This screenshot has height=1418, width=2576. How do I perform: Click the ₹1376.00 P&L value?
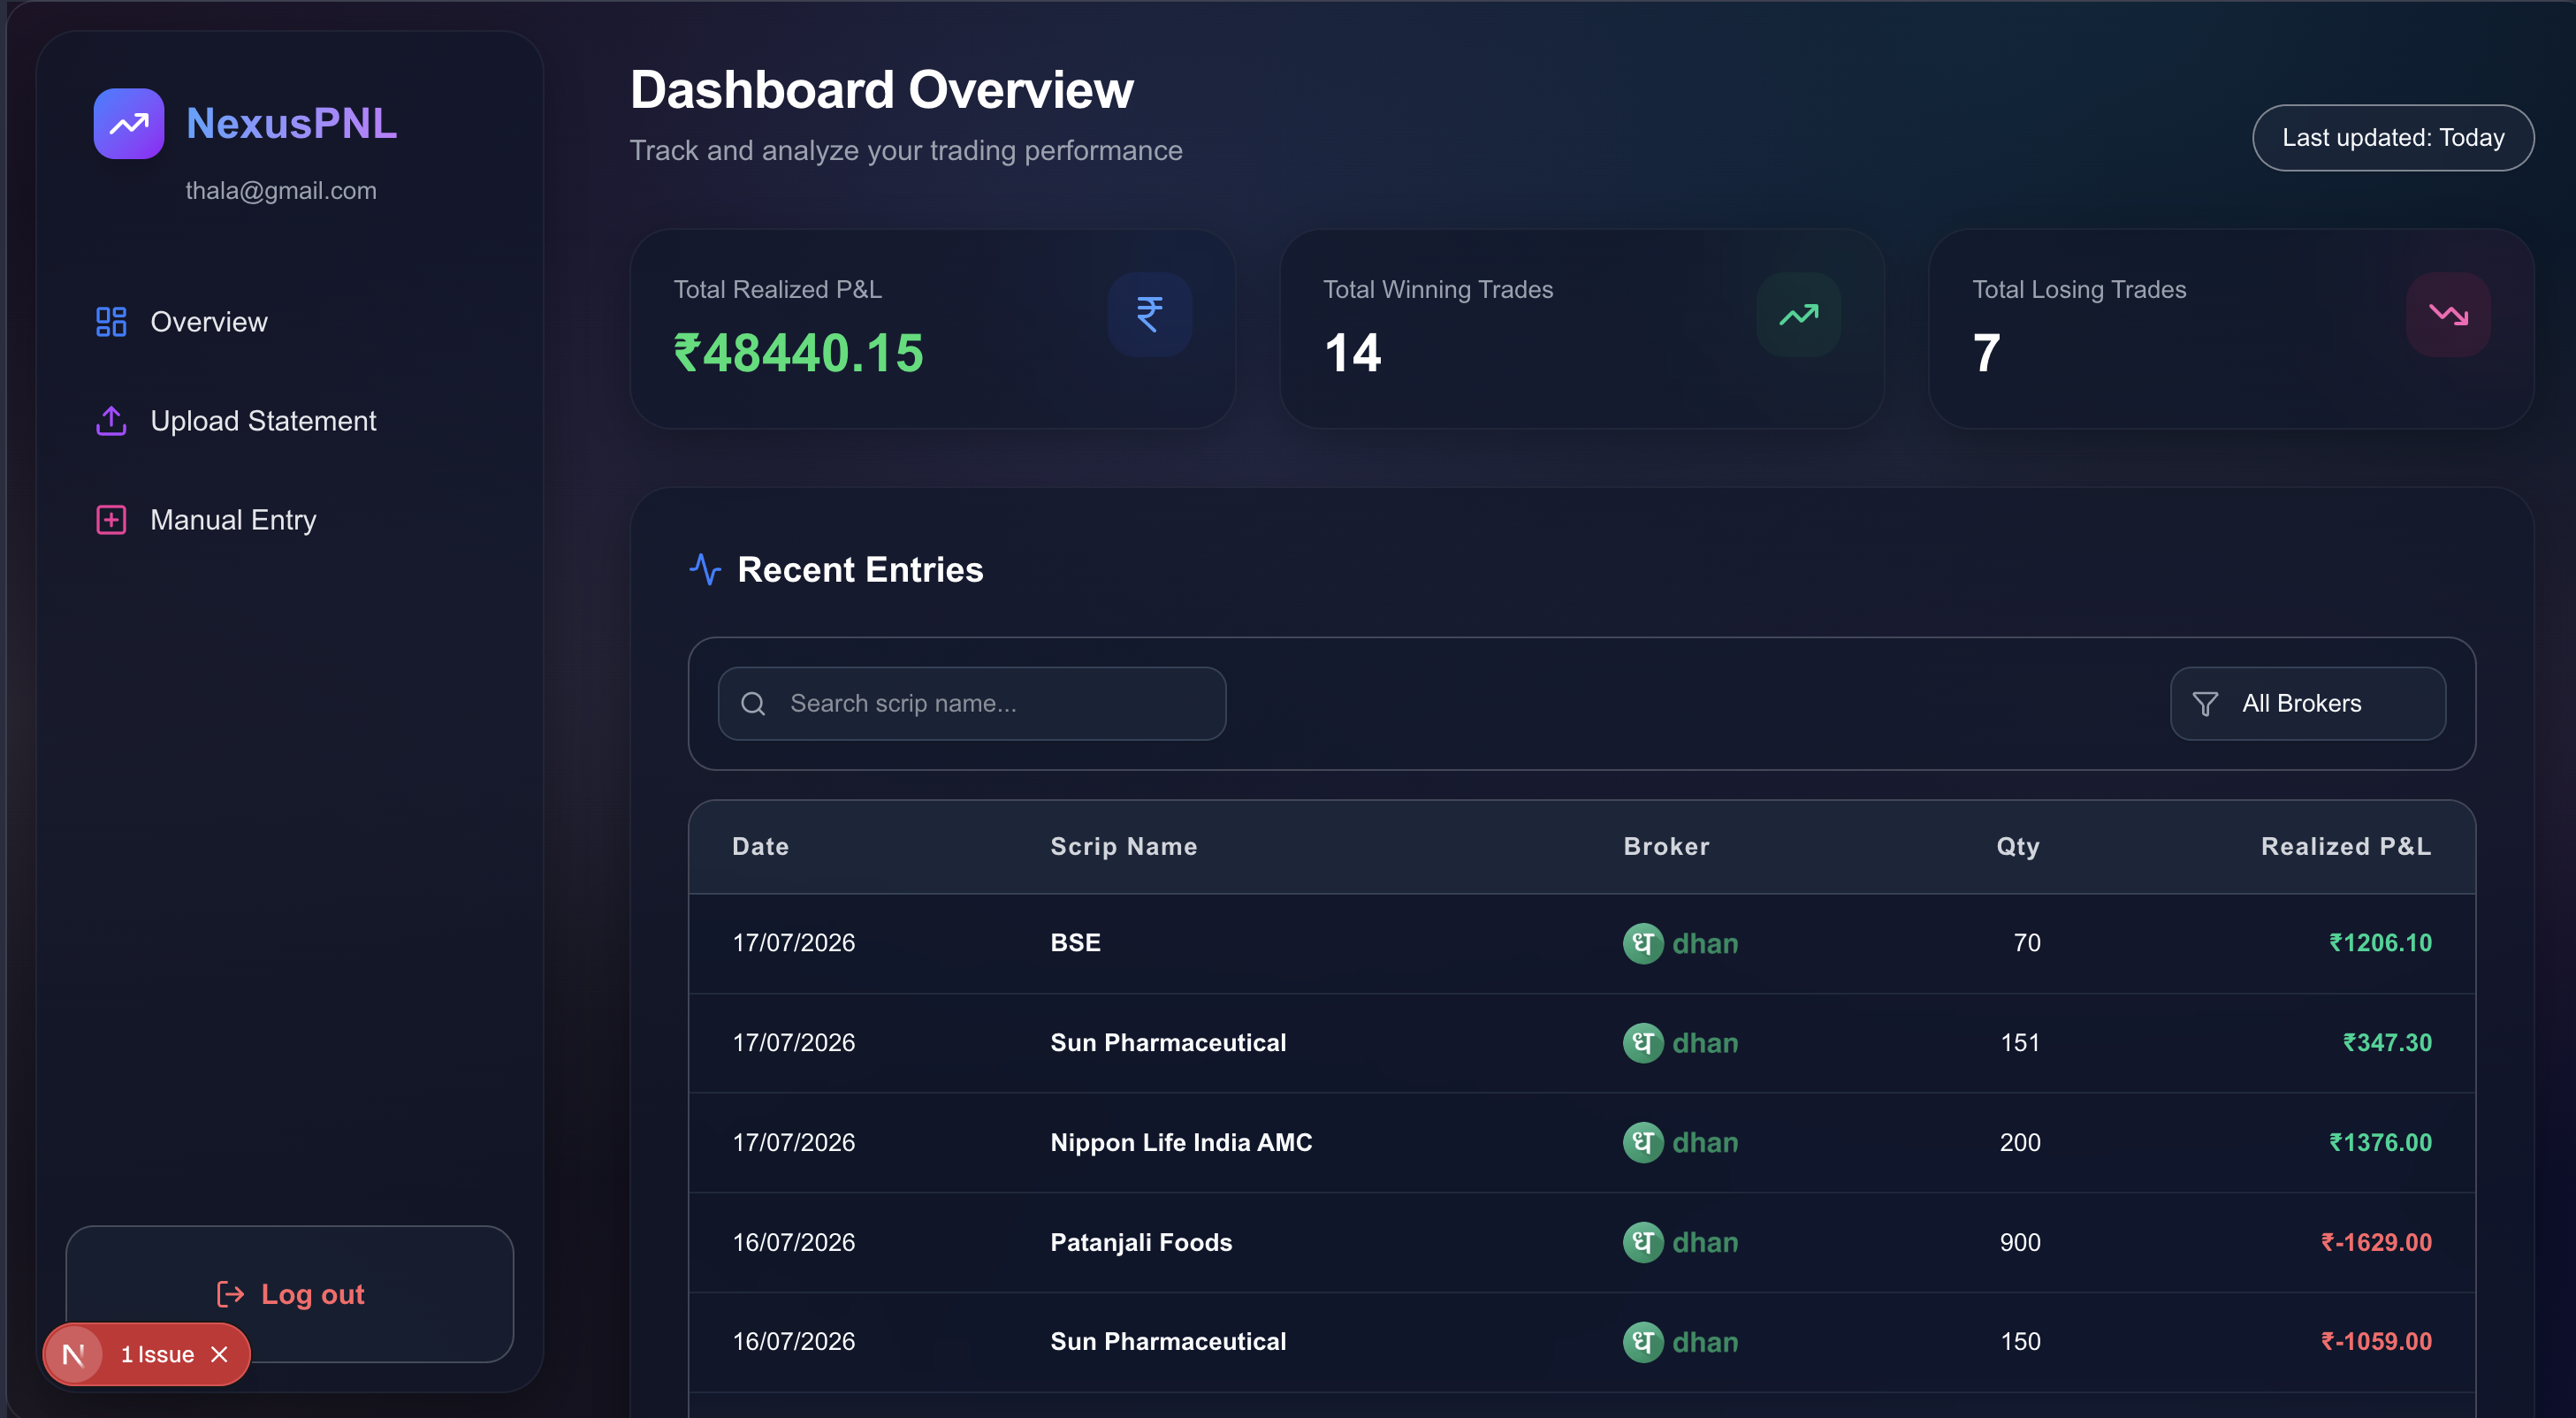coord(2380,1143)
